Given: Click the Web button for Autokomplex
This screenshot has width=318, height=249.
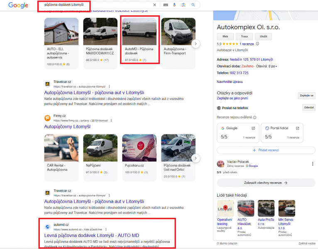Looking at the screenshot, I should 225,37.
